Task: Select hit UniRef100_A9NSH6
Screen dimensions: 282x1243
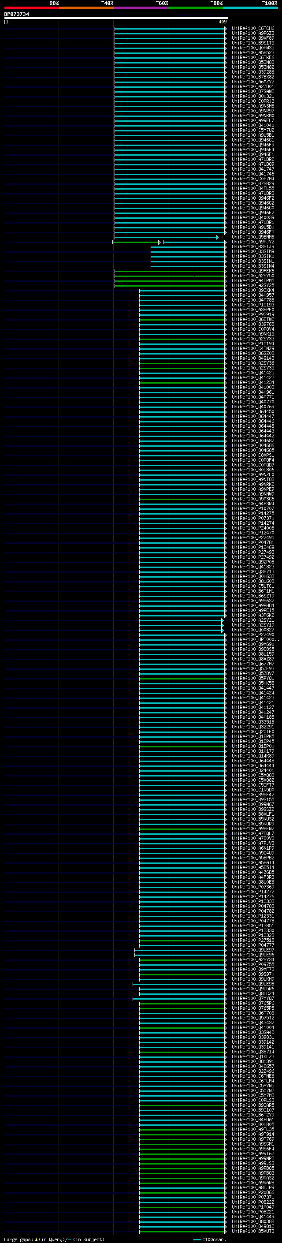Action: tap(253, 106)
